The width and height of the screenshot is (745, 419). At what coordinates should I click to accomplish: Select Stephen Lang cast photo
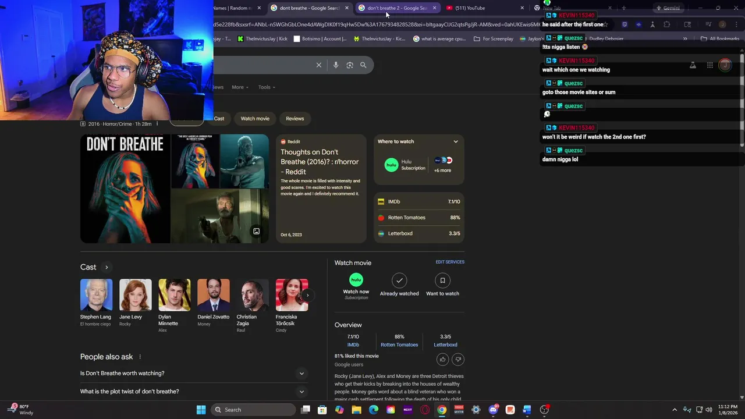pos(96,295)
